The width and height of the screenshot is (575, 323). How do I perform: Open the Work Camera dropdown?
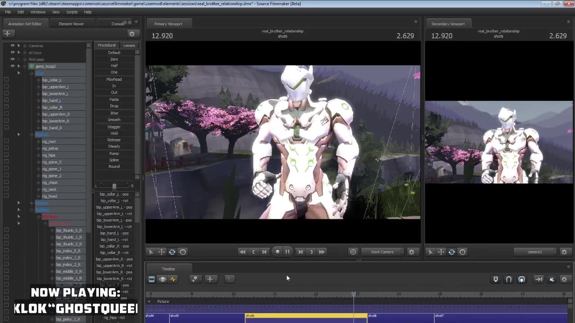coord(383,252)
